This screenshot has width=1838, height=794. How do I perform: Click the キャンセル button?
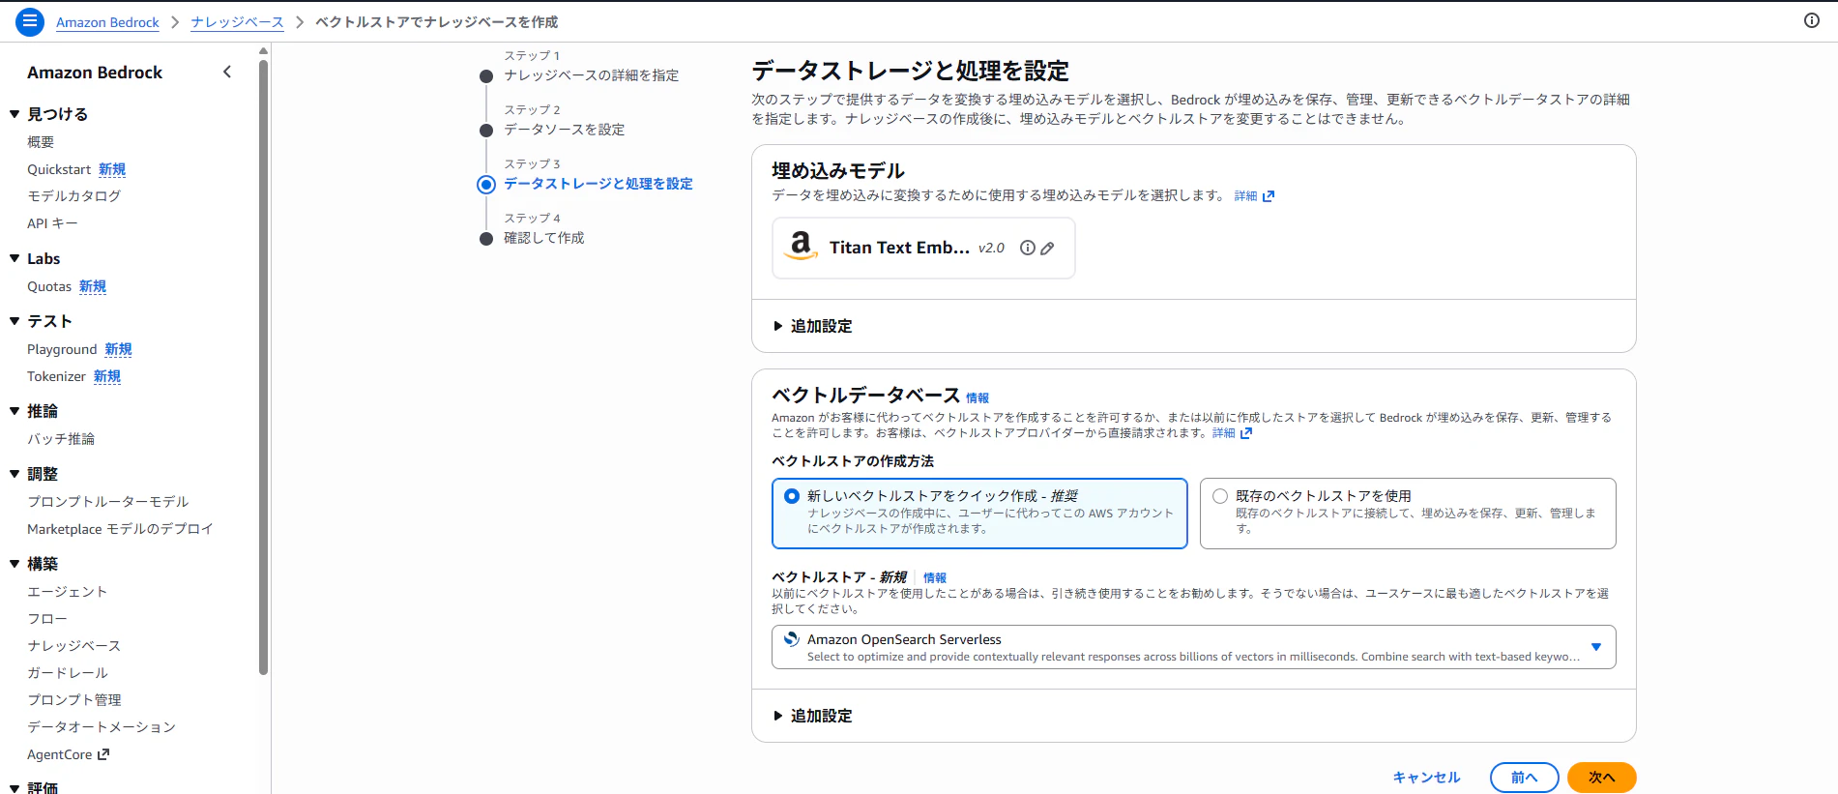(1426, 778)
